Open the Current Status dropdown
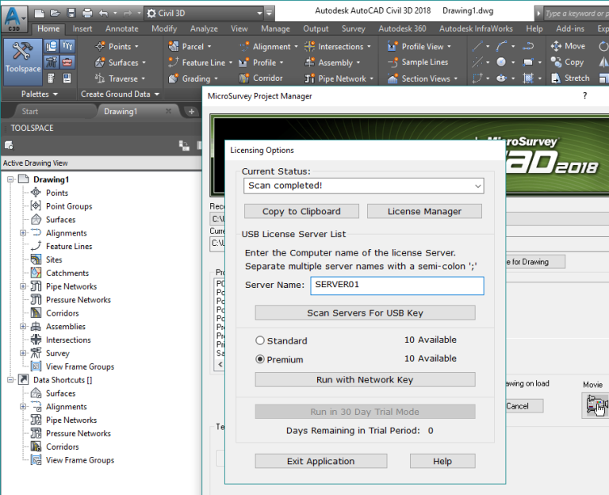The height and width of the screenshot is (495, 609). tap(477, 186)
